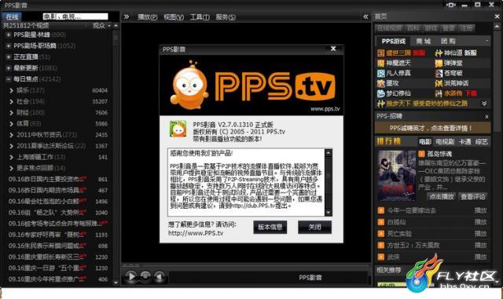Click the 关闭 button in dialog
503x299 pixels.
(x=314, y=228)
